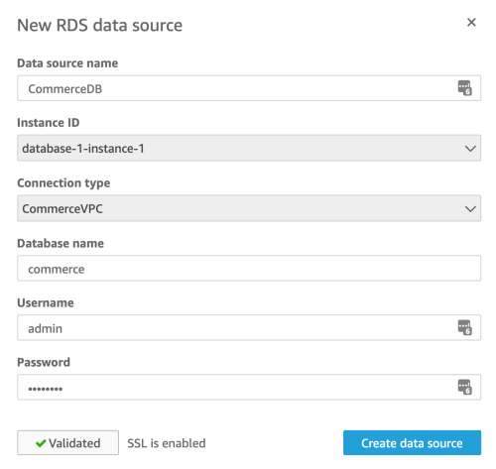The width and height of the screenshot is (496, 469).
Task: Focus the Database name input field
Action: [249, 268]
